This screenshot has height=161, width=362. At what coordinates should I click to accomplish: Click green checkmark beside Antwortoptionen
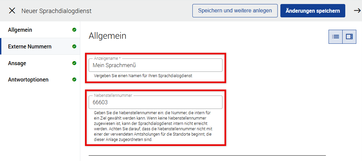point(74,80)
